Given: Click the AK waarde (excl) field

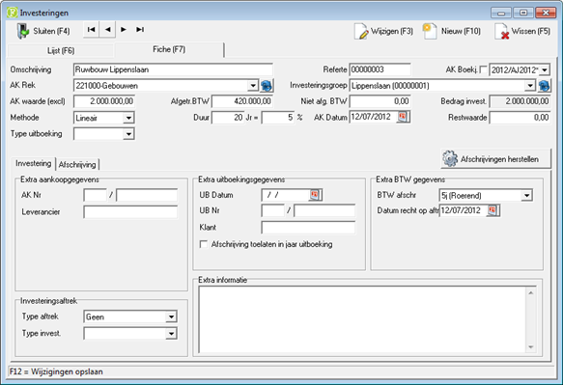Looking at the screenshot, I should tap(104, 101).
